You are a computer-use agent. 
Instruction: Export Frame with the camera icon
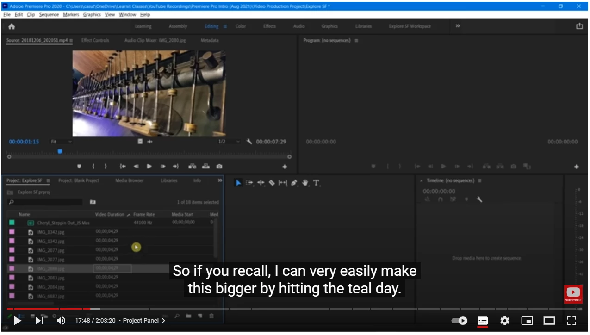pos(219,166)
